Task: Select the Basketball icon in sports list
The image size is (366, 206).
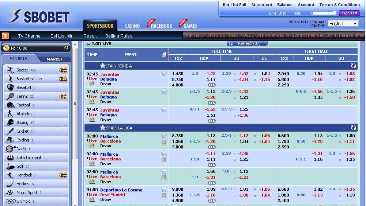Action: click(x=10, y=79)
